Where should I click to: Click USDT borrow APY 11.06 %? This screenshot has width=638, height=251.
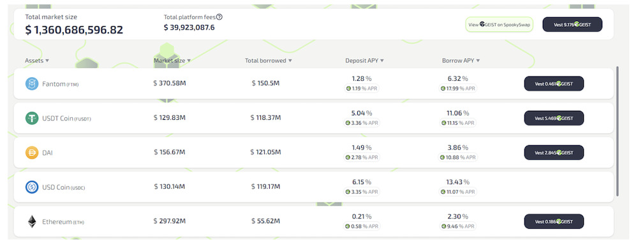[457, 113]
